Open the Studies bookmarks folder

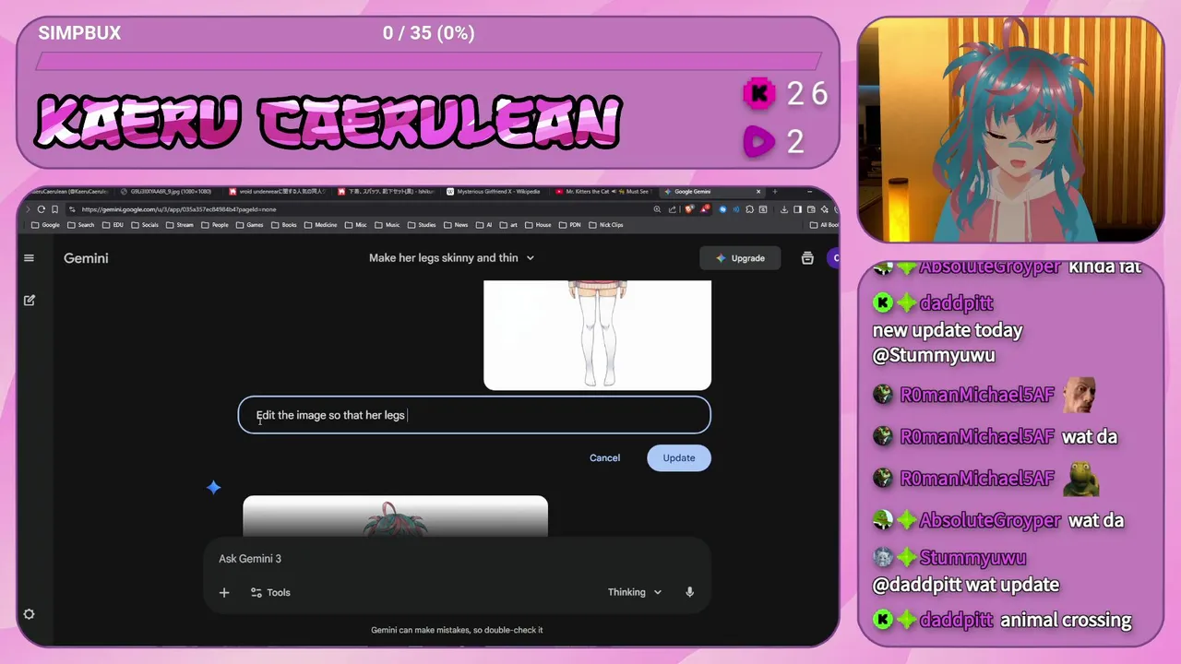420,224
